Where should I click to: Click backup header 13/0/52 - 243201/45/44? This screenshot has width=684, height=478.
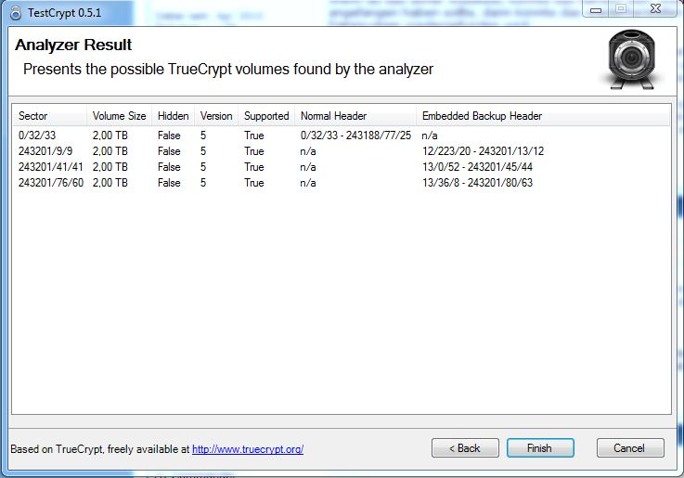tap(477, 167)
